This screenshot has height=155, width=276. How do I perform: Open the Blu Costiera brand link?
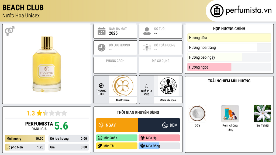tap(123, 100)
